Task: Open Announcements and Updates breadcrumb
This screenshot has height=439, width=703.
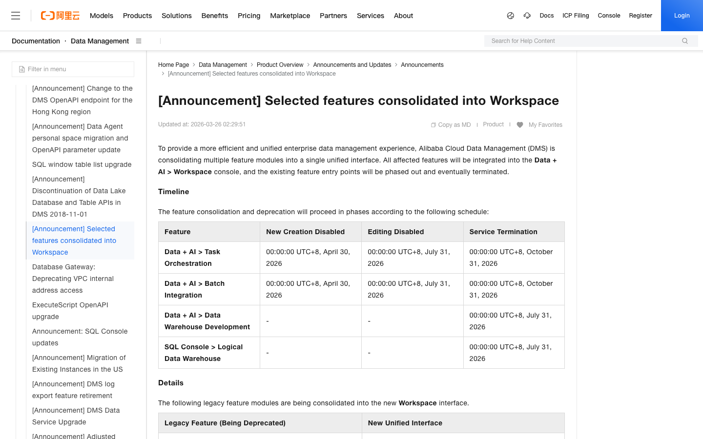Action: pos(352,65)
